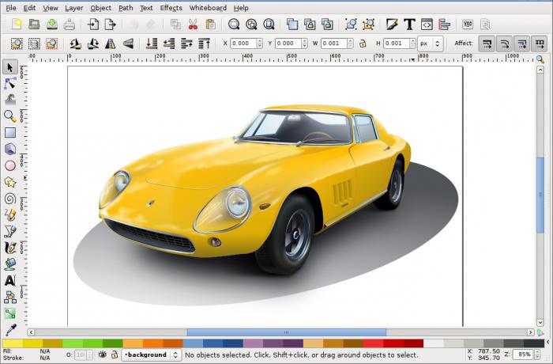Choose the Star polygon tool

point(9,182)
